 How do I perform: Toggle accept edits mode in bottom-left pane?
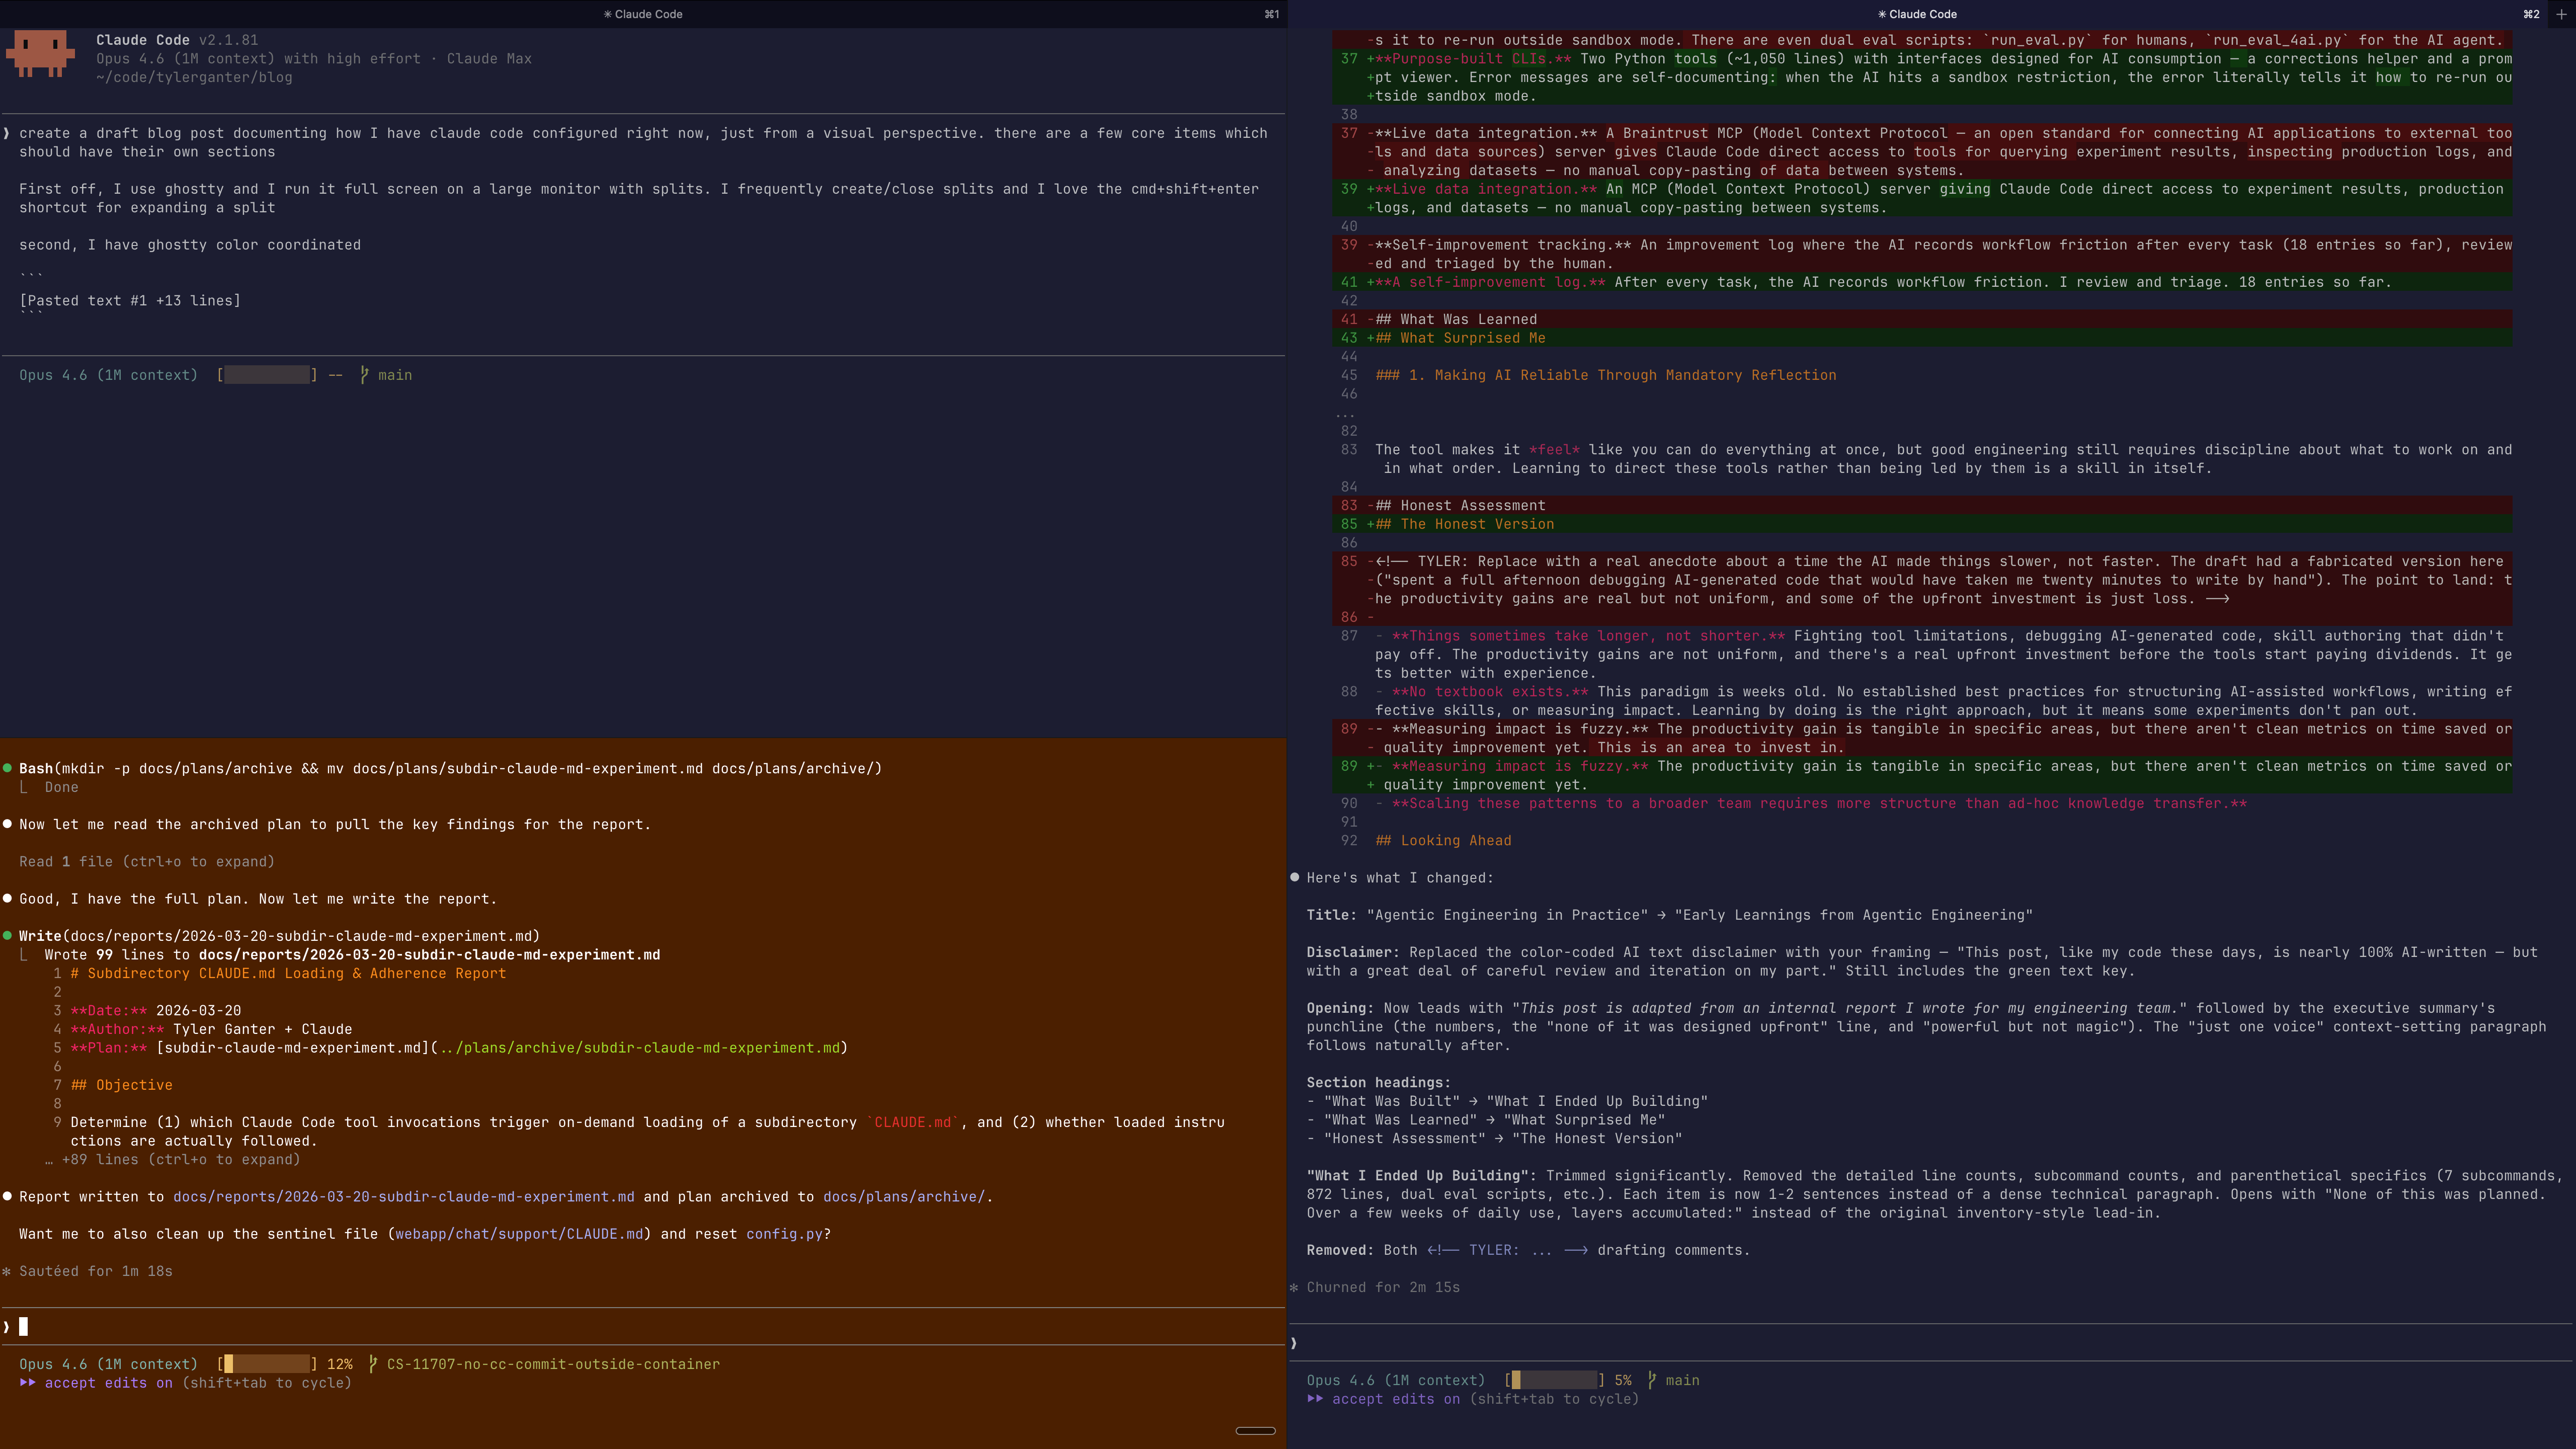108,1383
